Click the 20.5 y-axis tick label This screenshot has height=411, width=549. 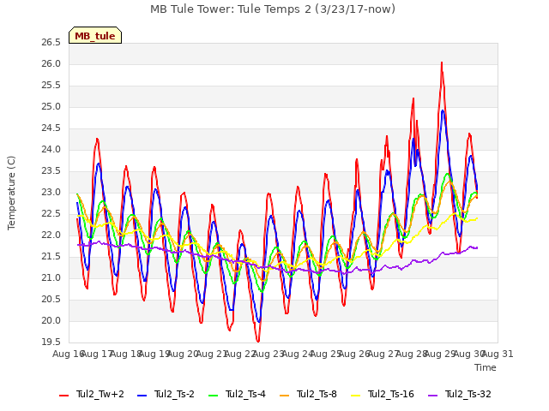(x=51, y=299)
